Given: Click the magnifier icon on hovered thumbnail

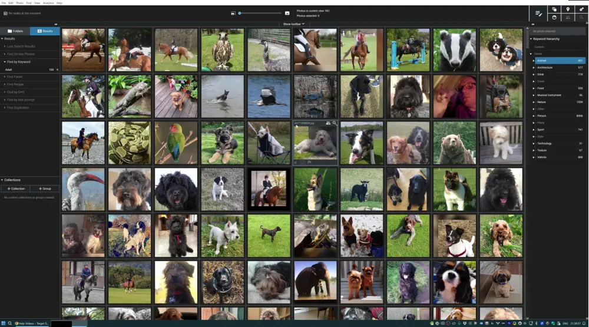Looking at the screenshot, I should [335, 123].
